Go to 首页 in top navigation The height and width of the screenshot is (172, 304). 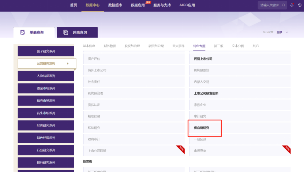74,5
